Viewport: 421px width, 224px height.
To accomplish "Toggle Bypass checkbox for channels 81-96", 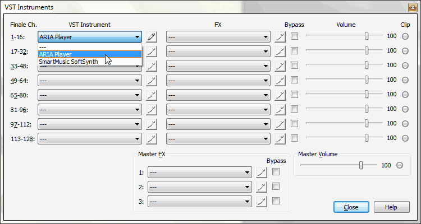I will pos(295,109).
